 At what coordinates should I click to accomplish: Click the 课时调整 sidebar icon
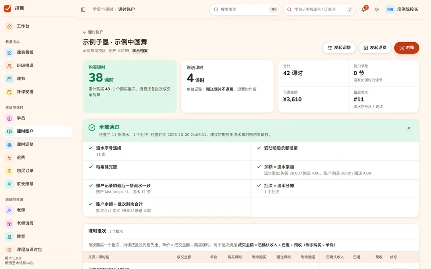9,145
